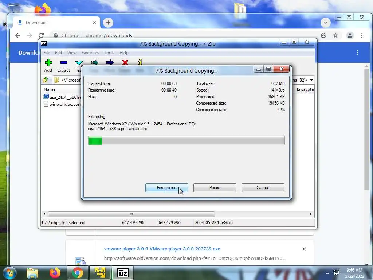Open the 7-Zip address path dropdown arrow
The width and height of the screenshot is (373, 280).
[x=311, y=80]
